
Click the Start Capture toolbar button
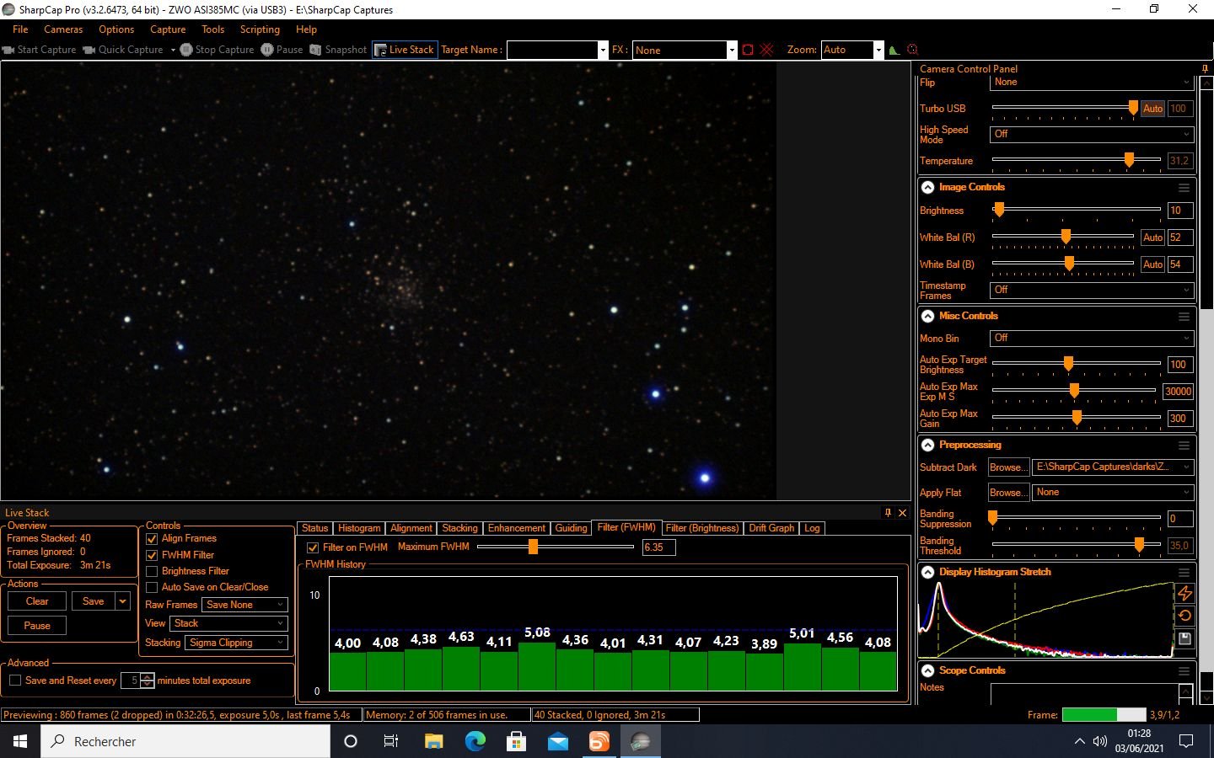[x=40, y=50]
